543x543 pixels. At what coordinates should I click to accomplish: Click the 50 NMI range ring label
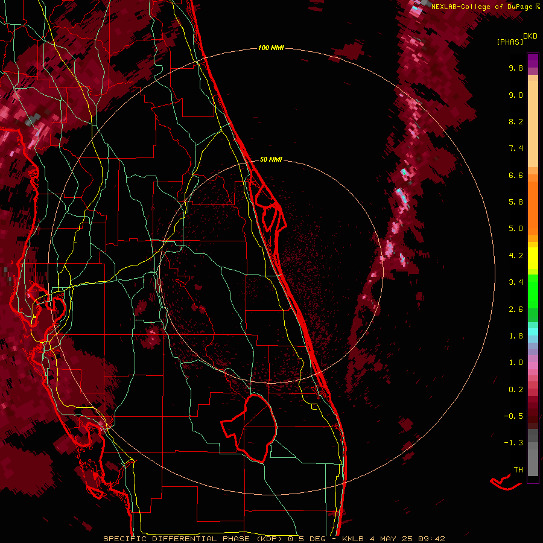coord(271,159)
